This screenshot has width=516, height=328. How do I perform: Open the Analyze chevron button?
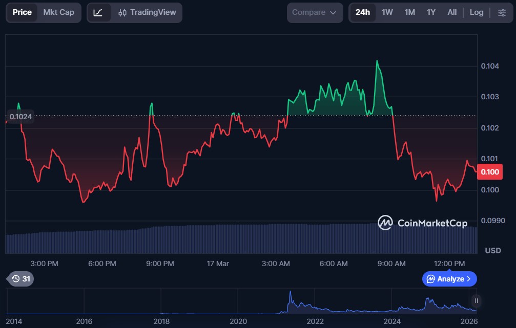(x=449, y=279)
